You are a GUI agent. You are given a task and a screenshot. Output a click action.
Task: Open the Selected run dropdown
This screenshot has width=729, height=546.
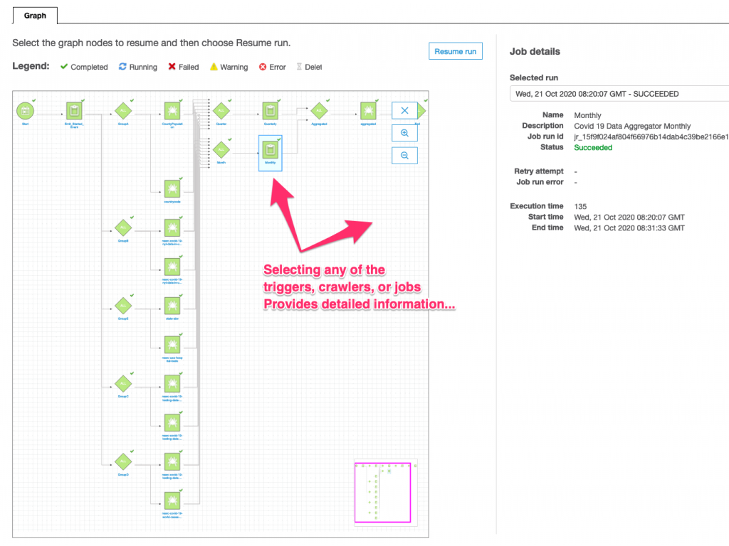coord(619,93)
